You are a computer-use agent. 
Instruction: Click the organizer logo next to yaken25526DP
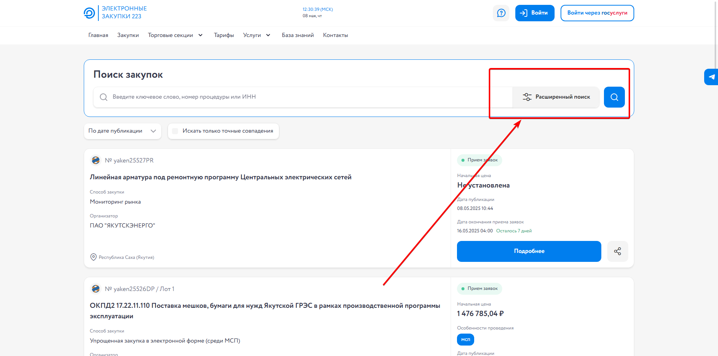click(x=96, y=289)
